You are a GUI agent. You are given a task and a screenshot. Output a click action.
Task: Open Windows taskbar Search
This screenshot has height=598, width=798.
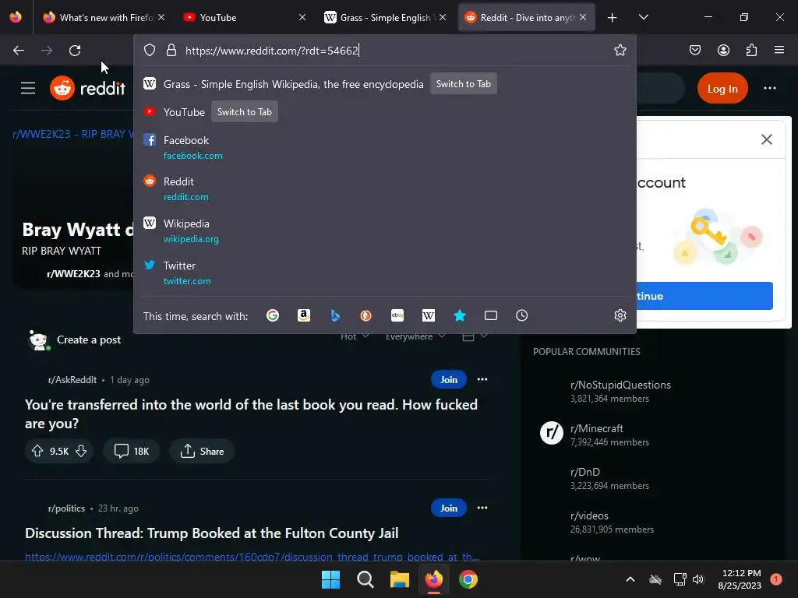pyautogui.click(x=365, y=579)
